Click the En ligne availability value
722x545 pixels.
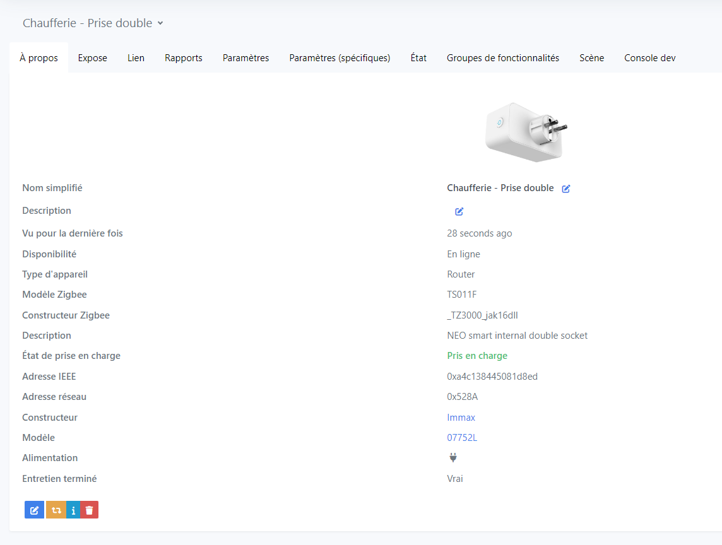pos(463,254)
